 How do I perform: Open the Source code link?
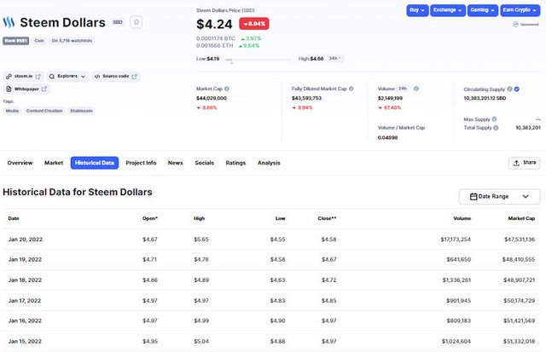(x=116, y=76)
